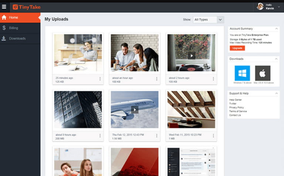Open Downloads in sidebar
The image size is (284, 176).
pos(17,38)
